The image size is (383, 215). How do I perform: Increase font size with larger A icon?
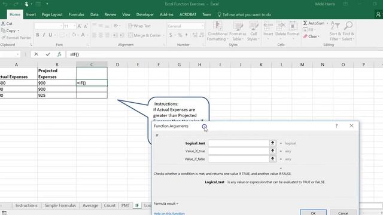coord(80,26)
